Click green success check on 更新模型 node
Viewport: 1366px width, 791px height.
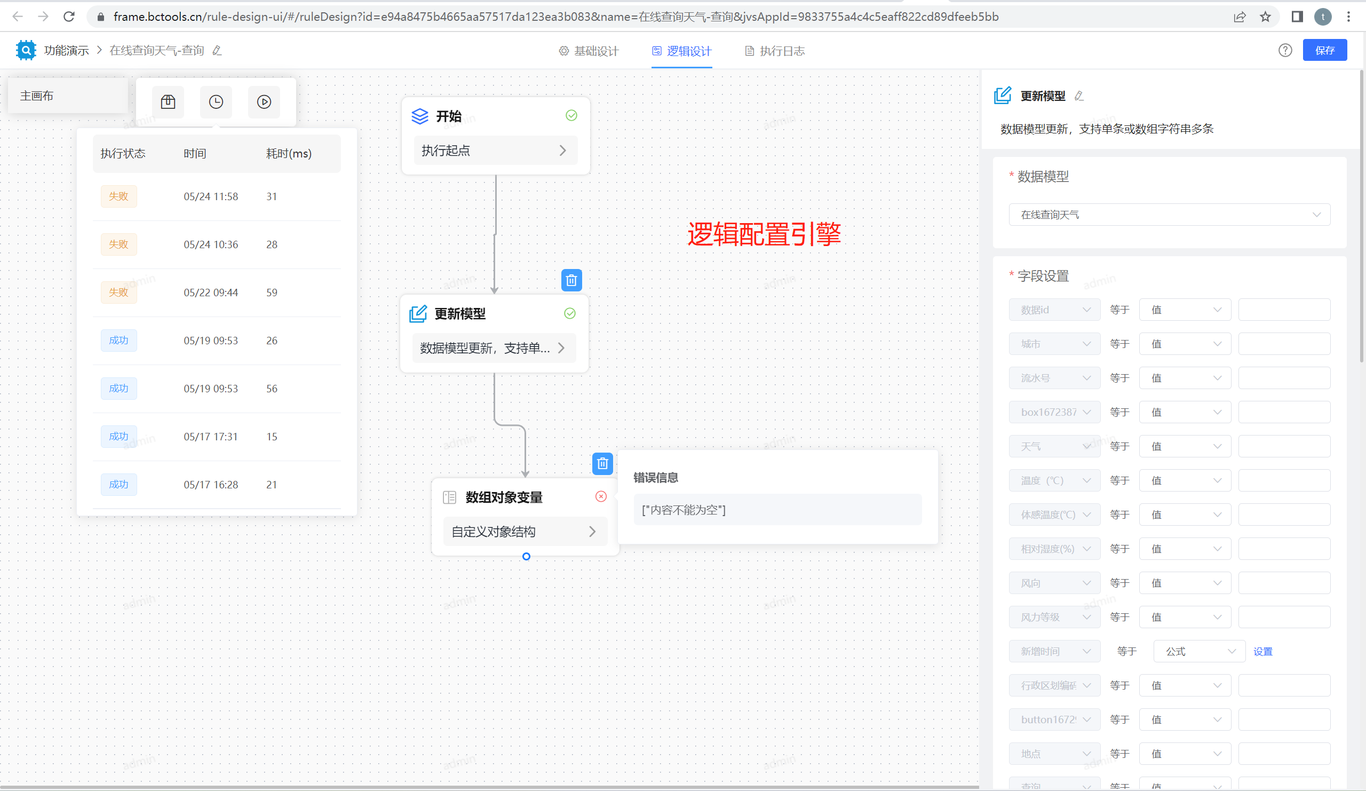tap(570, 313)
